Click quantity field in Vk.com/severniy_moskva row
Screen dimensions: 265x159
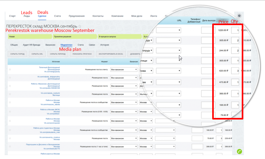[x=219, y=138]
